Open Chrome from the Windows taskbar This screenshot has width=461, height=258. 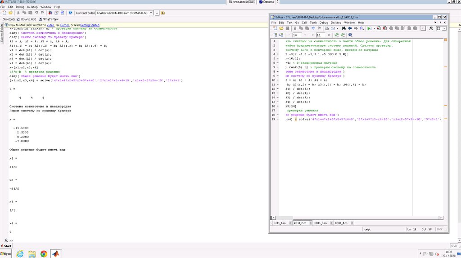44,254
